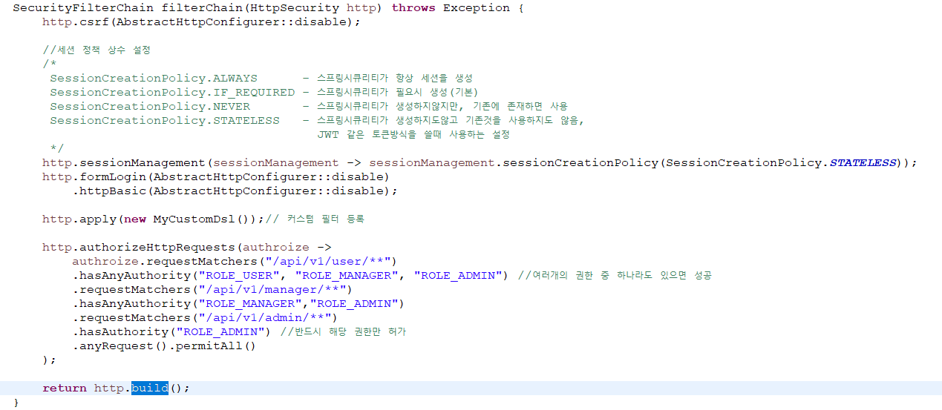Click the comment opener "/*"

pyautogui.click(x=50, y=64)
